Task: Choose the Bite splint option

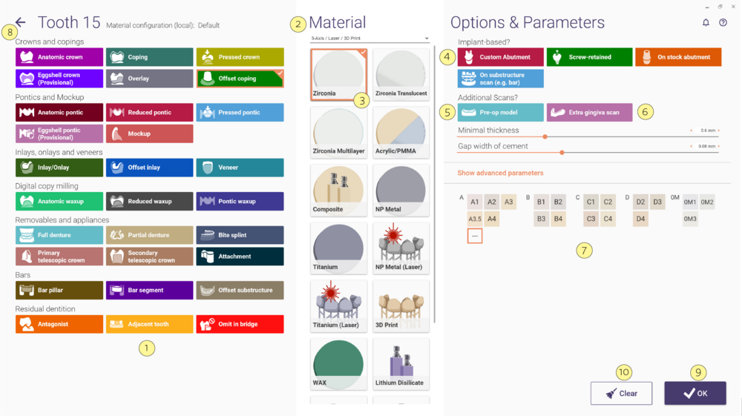Action: click(x=240, y=235)
